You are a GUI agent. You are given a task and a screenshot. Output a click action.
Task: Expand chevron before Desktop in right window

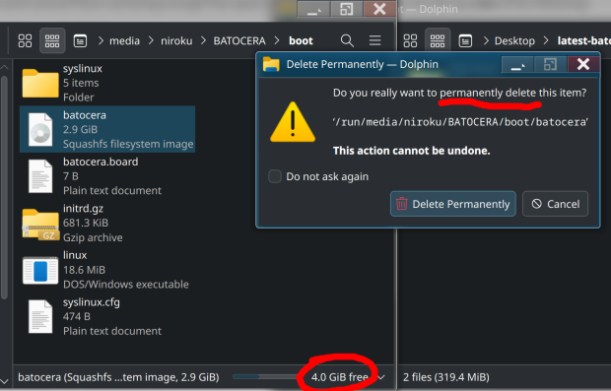coord(486,40)
